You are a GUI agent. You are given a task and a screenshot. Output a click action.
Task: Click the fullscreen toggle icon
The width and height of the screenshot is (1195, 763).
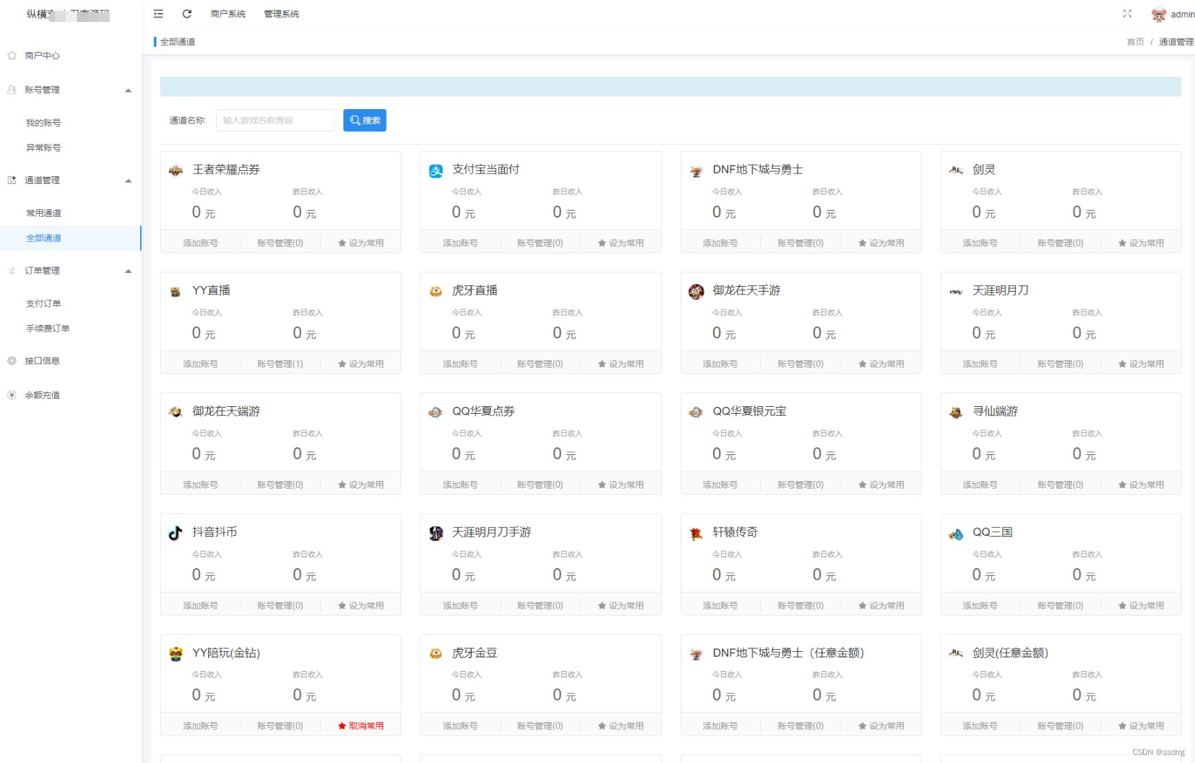1127,13
